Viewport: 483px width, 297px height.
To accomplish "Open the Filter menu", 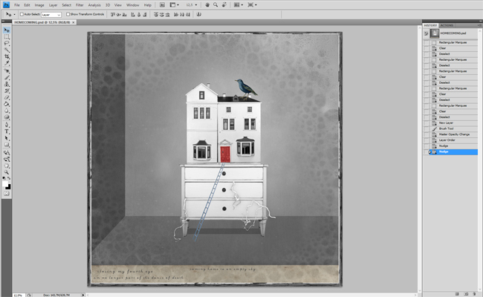I will click(x=80, y=5).
